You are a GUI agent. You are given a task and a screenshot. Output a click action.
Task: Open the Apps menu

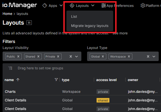pyautogui.click(x=53, y=6)
